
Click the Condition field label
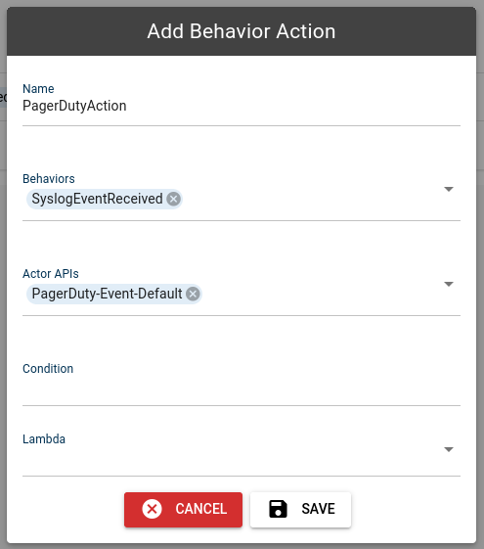48,368
